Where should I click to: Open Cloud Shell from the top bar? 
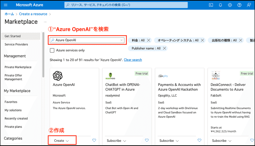(211, 5)
